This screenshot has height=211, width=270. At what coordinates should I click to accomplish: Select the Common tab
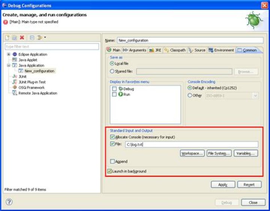coord(247,50)
